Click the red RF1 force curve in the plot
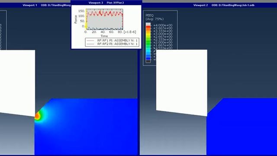 [x=104, y=13]
